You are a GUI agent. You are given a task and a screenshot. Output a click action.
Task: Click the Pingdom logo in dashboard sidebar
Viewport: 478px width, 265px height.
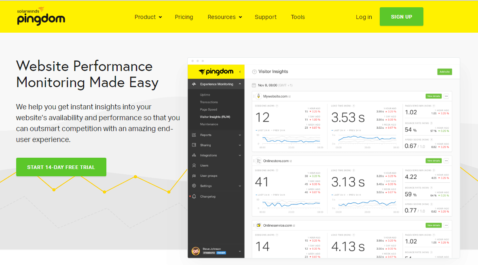216,72
